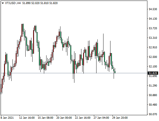The width and height of the screenshot is (159, 121).
Task: Select the 12 Jan 16:00 time label
Action: [x=27, y=118]
